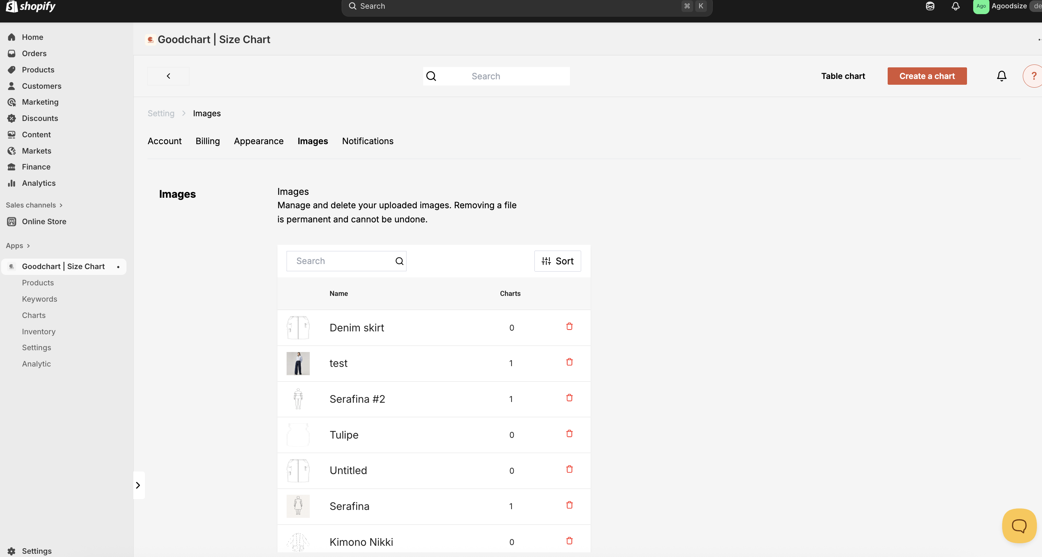
Task: Click trash icon for Serafina #2
Action: pyautogui.click(x=569, y=398)
